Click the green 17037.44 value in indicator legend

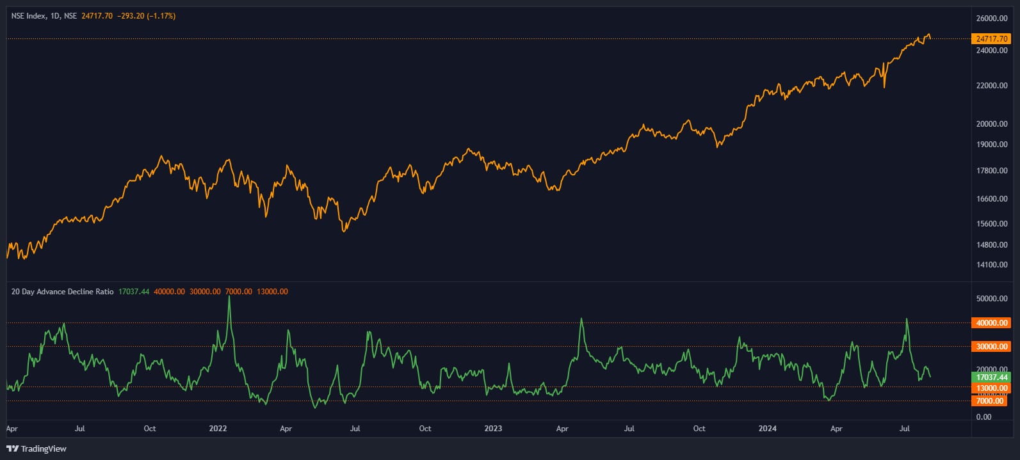(x=134, y=292)
